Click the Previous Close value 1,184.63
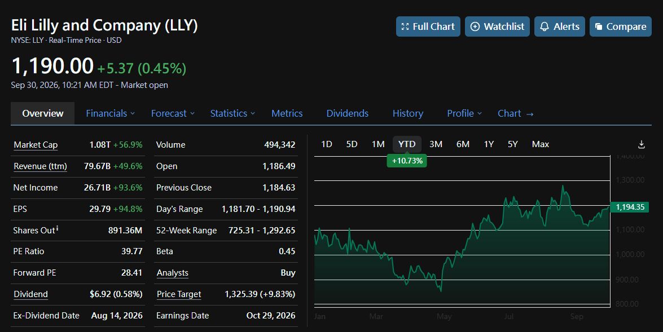 (279, 188)
